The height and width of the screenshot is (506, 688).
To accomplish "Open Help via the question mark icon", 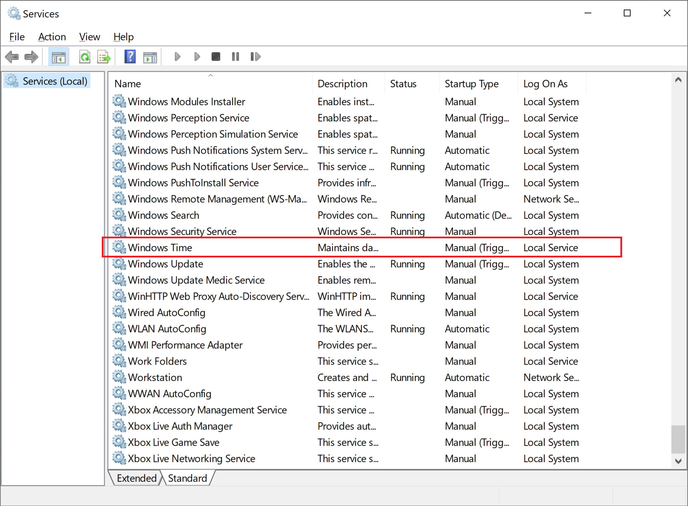I will 129,56.
